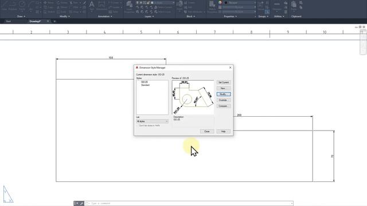Click the Compare button

coord(224,106)
